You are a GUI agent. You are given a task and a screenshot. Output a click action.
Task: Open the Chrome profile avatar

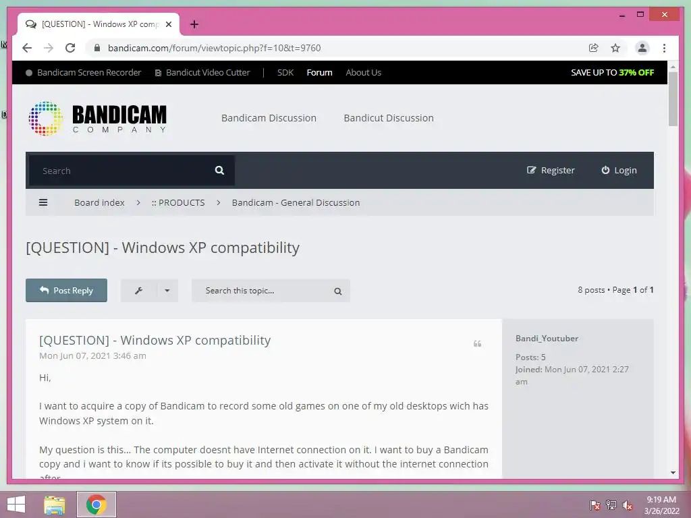point(642,48)
